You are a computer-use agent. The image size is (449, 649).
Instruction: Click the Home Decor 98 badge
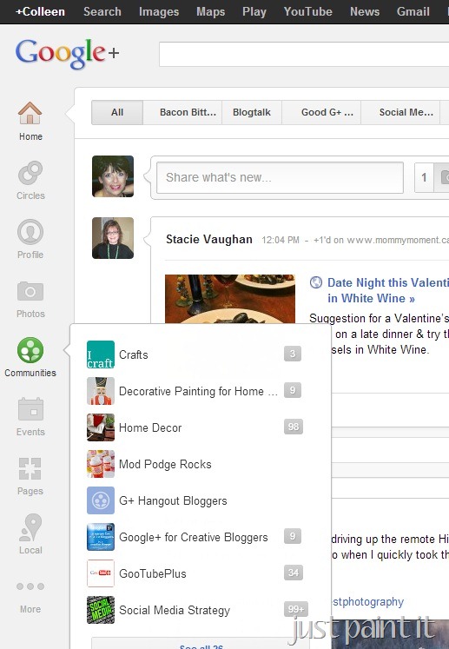pyautogui.click(x=294, y=427)
